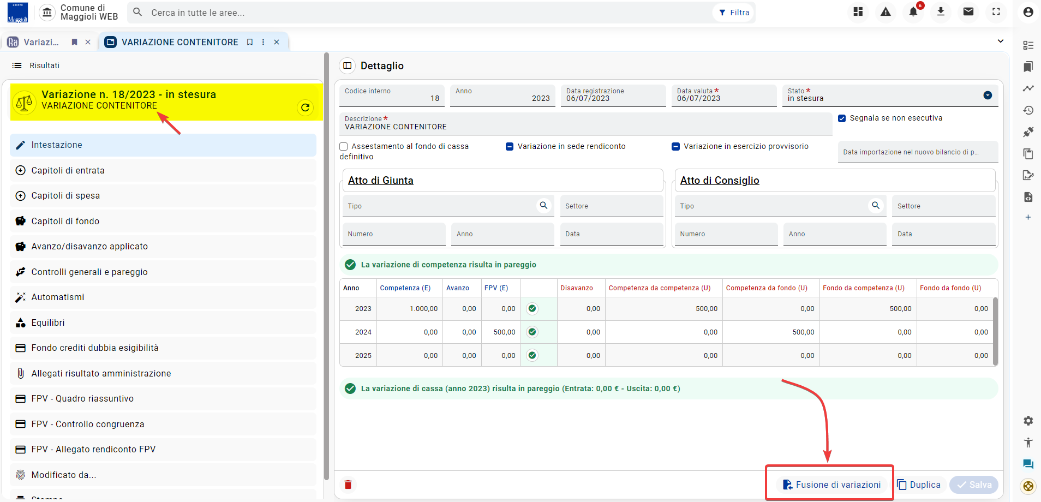
Task: Open Automatismi section
Action: 163,297
